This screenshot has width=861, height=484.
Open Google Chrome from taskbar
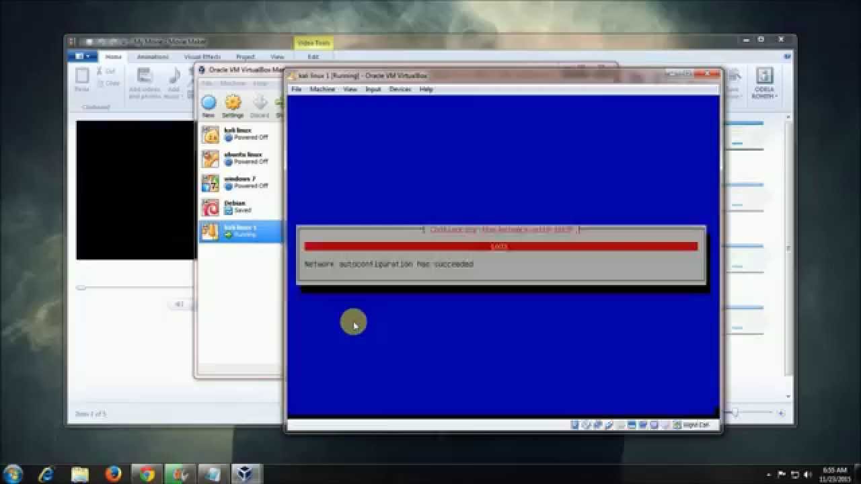pos(146,474)
